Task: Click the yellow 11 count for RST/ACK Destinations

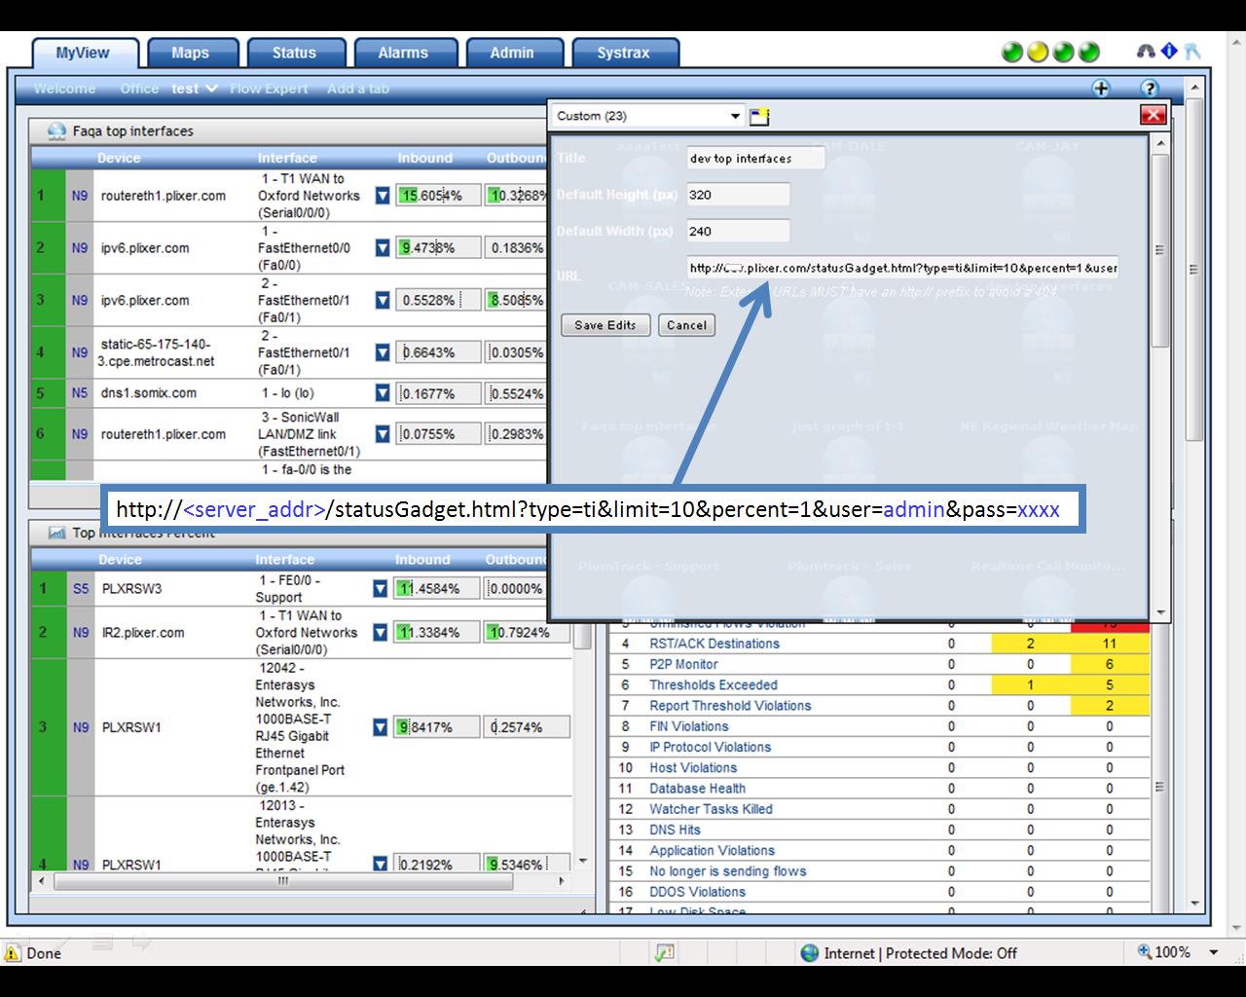Action: (x=1110, y=644)
